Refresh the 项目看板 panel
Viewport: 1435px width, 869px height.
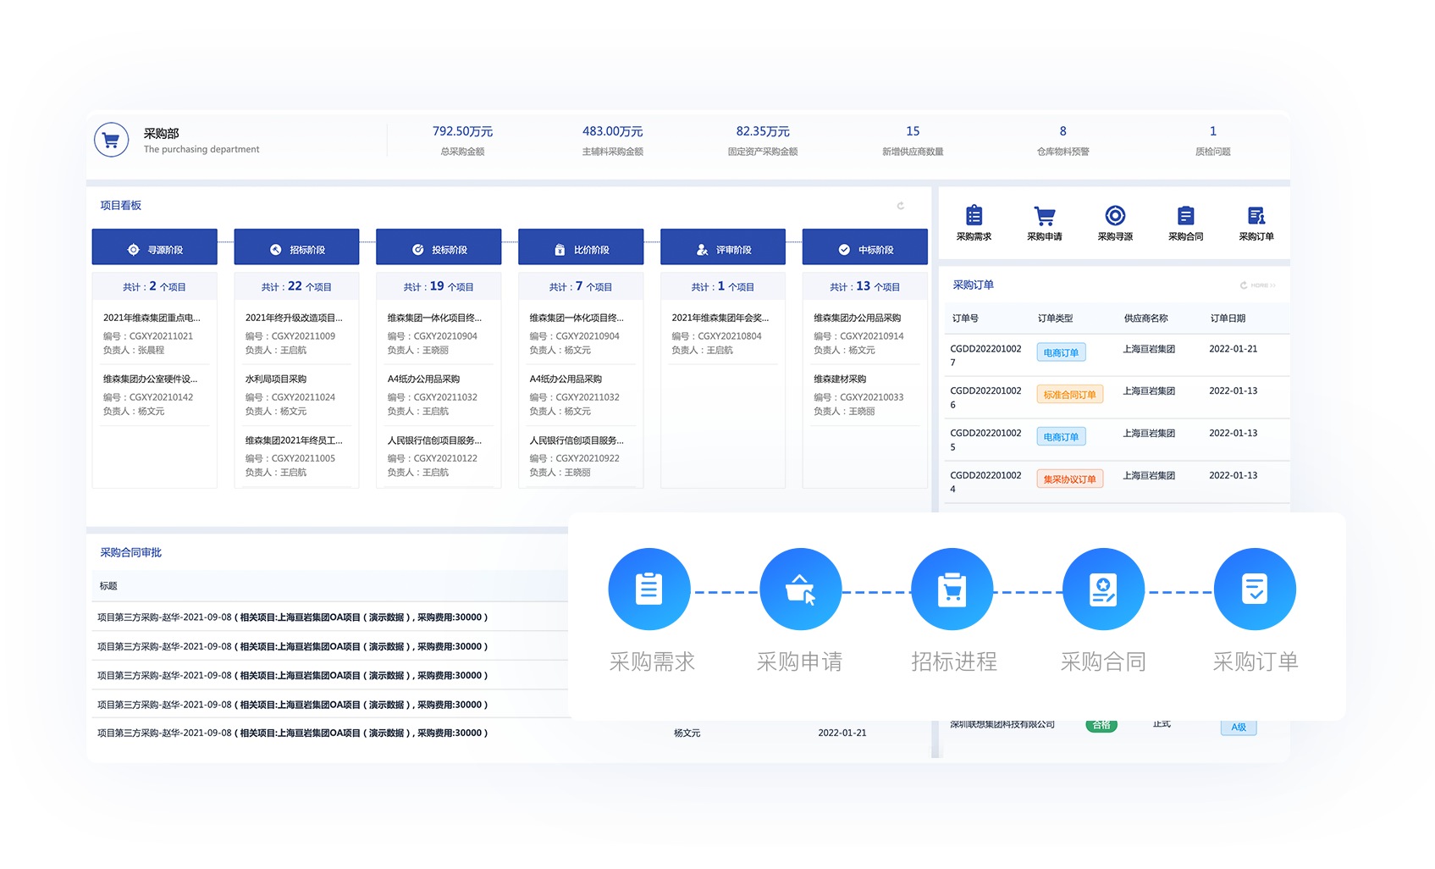pyautogui.click(x=901, y=206)
